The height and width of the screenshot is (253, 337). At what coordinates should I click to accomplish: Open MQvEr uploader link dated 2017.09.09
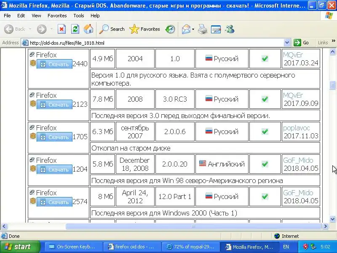[293, 95]
